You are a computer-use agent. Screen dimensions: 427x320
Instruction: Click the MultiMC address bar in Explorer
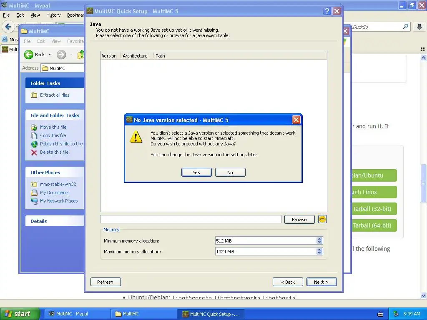[63, 68]
